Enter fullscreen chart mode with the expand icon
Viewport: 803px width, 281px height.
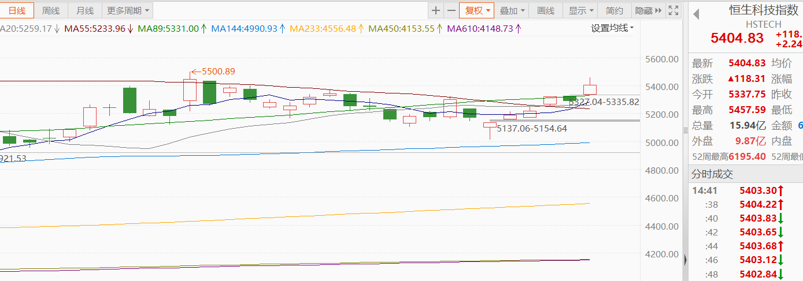coord(673,10)
